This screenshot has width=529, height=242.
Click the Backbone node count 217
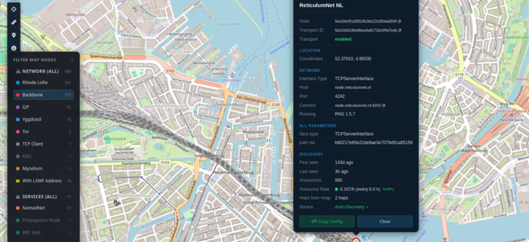[68, 95]
